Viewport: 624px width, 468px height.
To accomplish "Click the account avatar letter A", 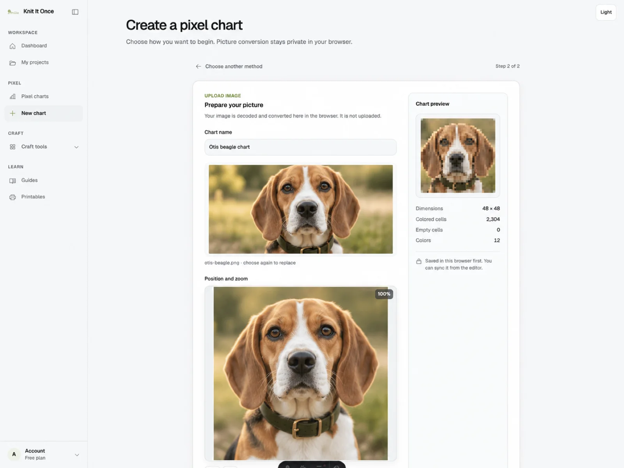I will point(14,454).
